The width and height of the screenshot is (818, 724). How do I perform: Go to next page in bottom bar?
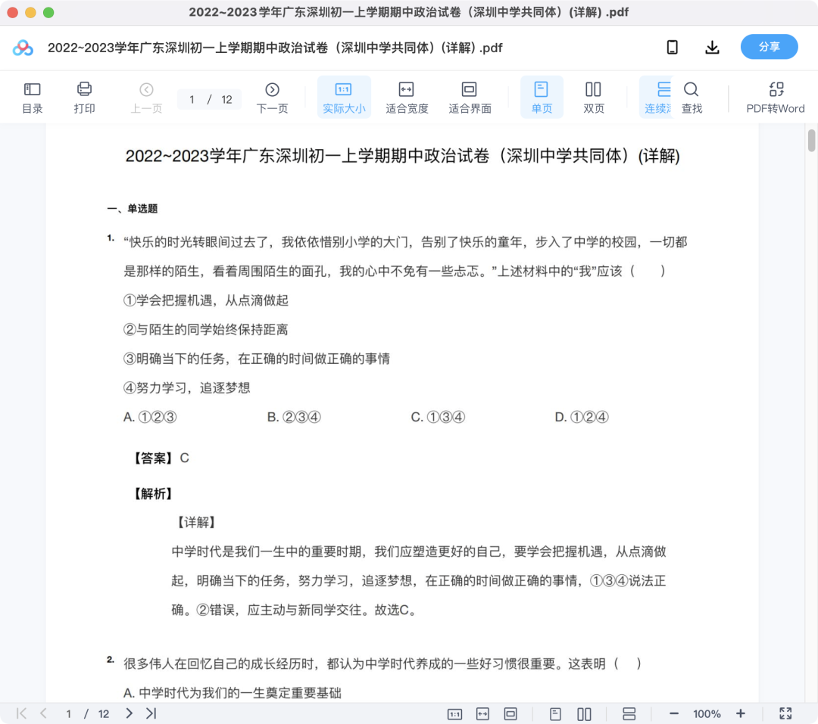click(x=129, y=713)
